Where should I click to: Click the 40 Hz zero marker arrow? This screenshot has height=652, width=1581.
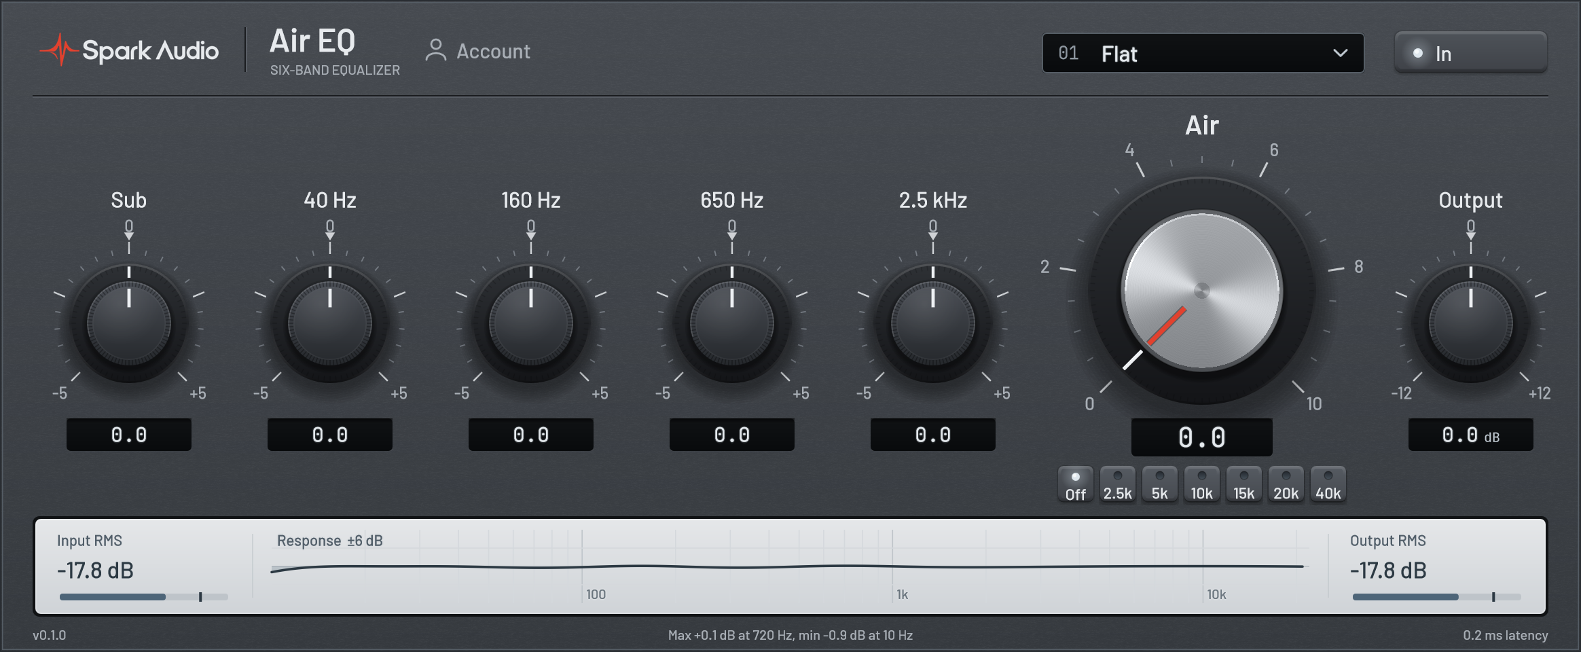point(330,236)
